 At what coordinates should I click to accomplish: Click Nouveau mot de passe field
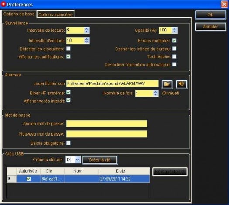click(107, 134)
